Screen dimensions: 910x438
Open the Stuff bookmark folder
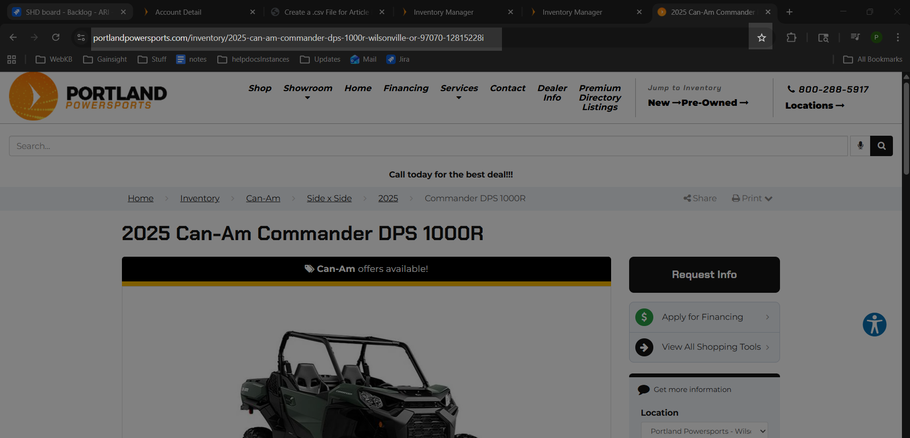(152, 59)
